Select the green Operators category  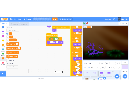3,54
